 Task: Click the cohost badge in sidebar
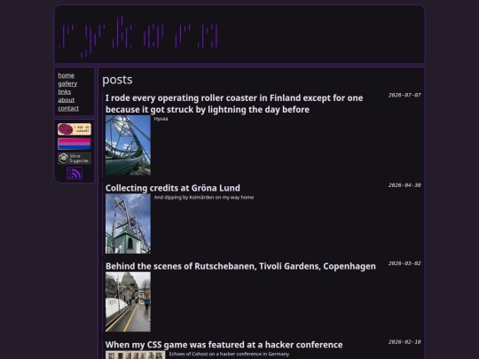[75, 129]
